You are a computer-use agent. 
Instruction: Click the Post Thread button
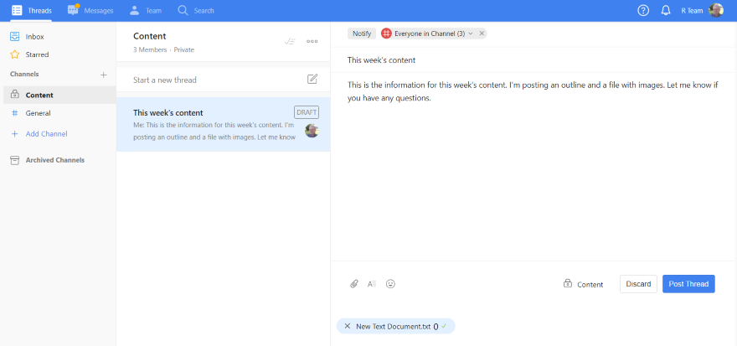point(688,284)
